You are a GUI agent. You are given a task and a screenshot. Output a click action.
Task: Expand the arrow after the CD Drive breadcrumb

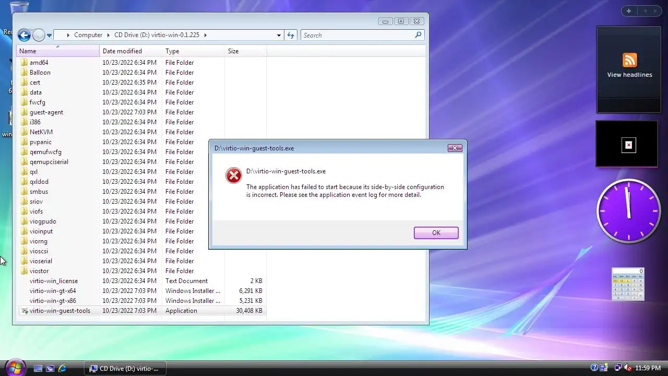click(205, 35)
